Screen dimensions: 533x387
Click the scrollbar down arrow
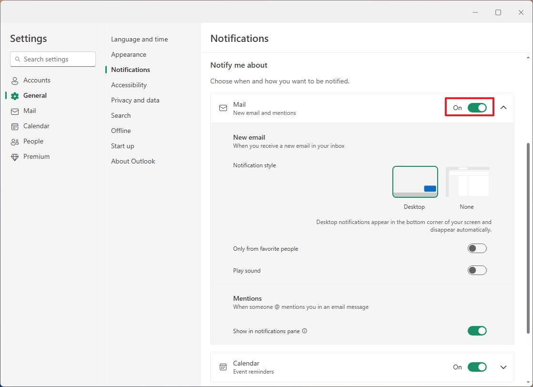528,383
